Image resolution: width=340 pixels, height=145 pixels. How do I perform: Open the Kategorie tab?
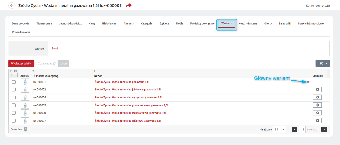pos(146,23)
